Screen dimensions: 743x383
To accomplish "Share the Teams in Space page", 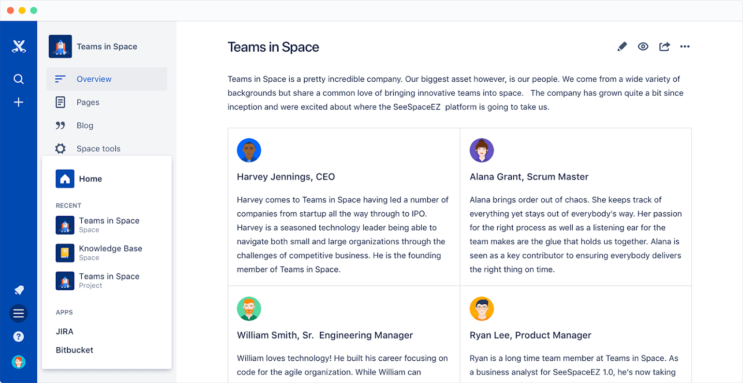I will point(664,46).
